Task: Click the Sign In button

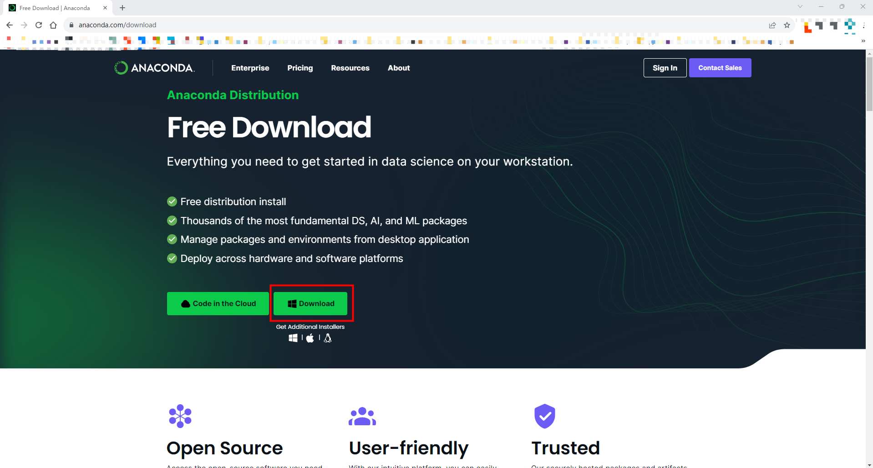Action: click(x=665, y=68)
